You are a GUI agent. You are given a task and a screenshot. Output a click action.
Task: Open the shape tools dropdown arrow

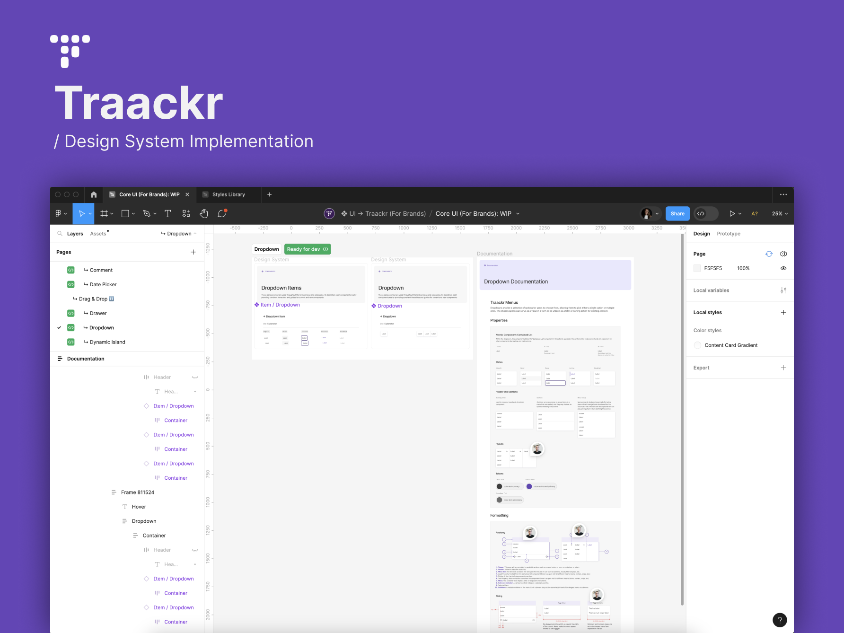pos(133,214)
